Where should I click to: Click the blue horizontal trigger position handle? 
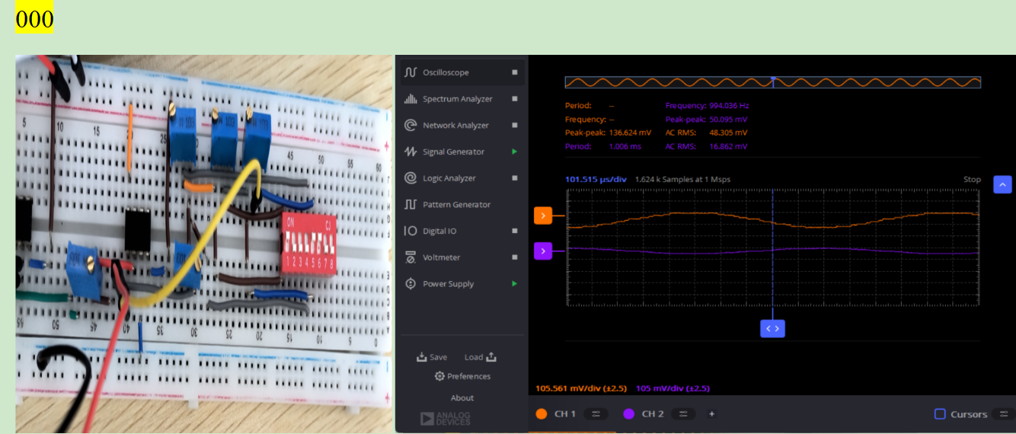(772, 329)
